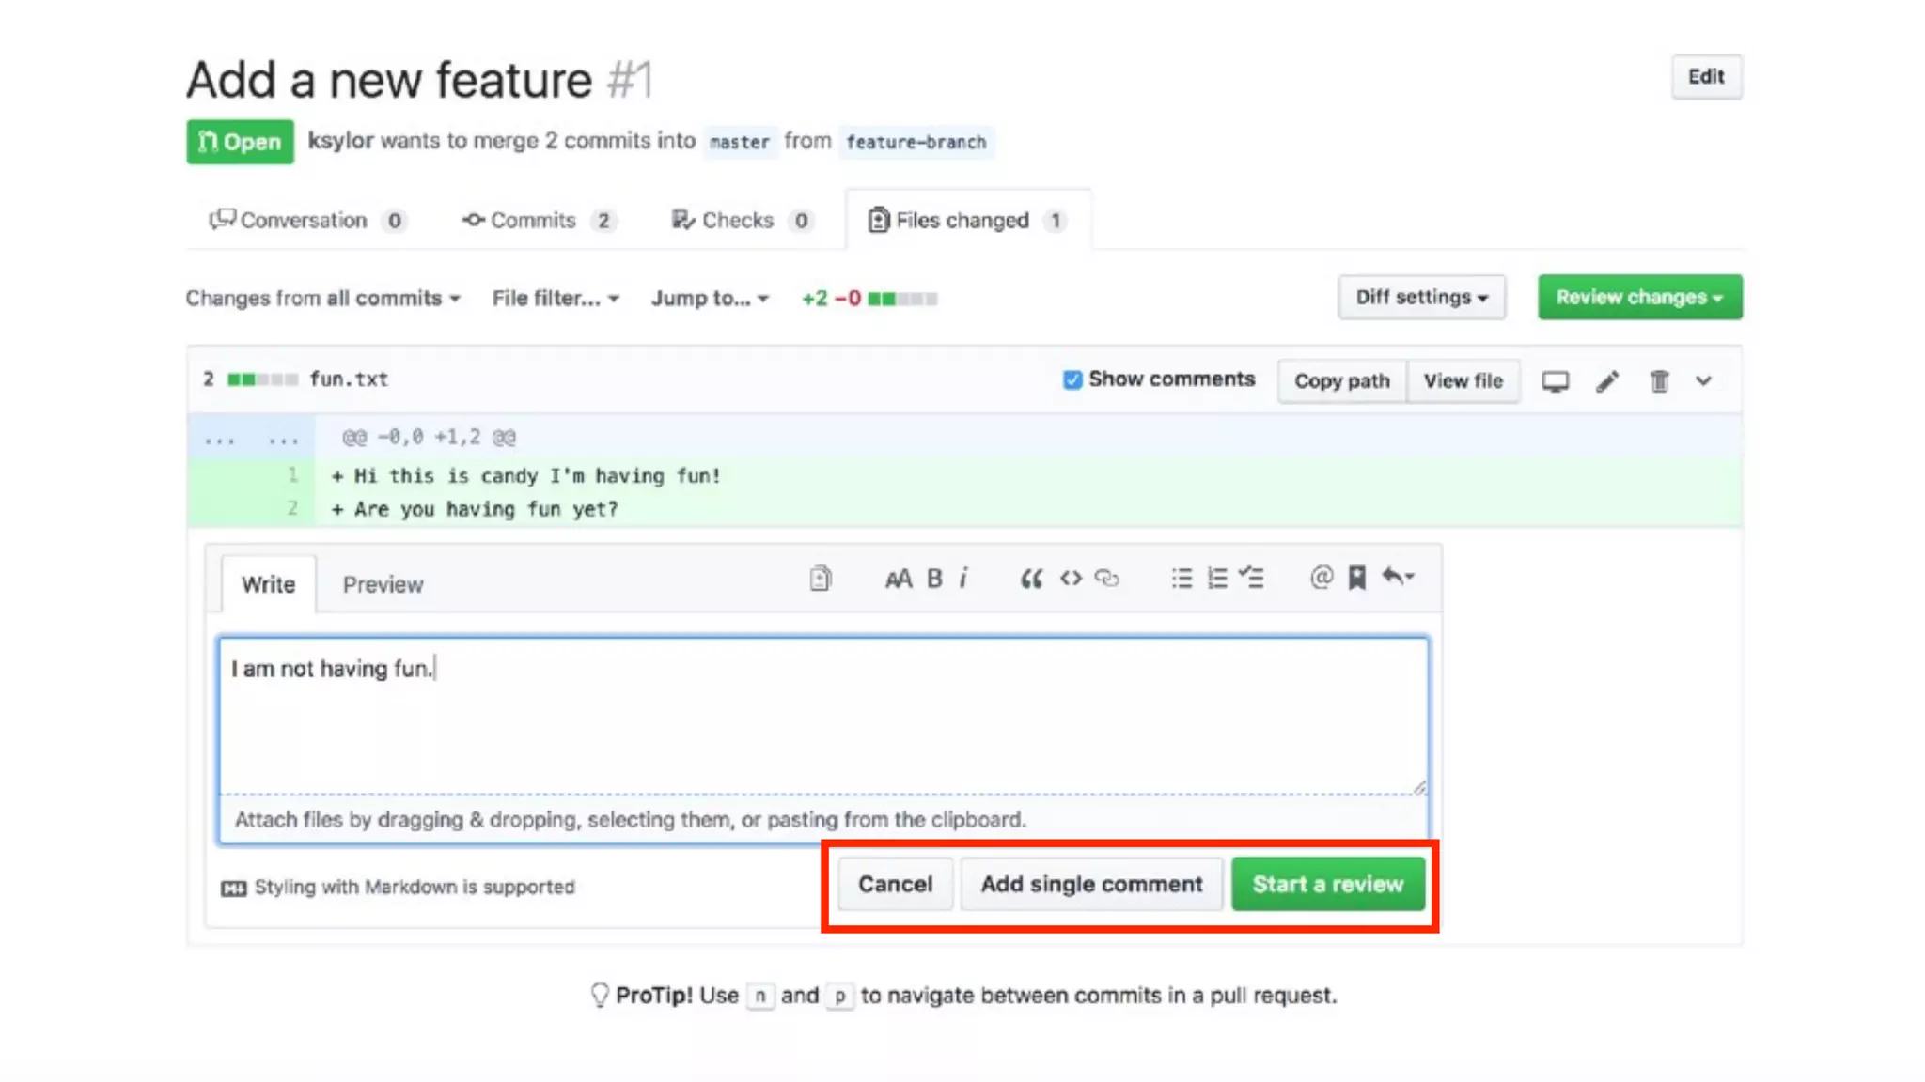
Task: Insert code with the code brackets icon
Action: [x=1071, y=579]
